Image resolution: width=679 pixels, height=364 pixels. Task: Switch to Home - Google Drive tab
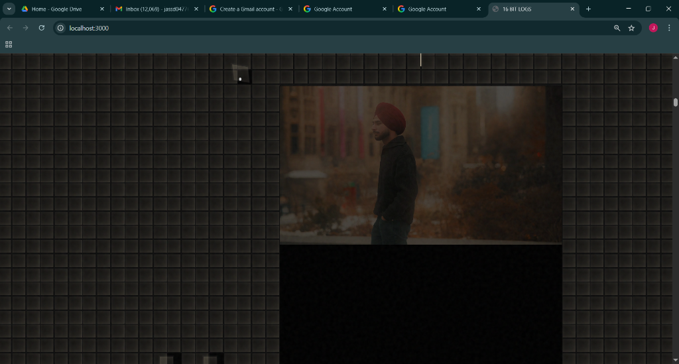[56, 9]
